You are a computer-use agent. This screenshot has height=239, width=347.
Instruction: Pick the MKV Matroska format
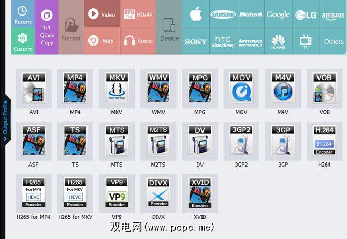pyautogui.click(x=117, y=88)
